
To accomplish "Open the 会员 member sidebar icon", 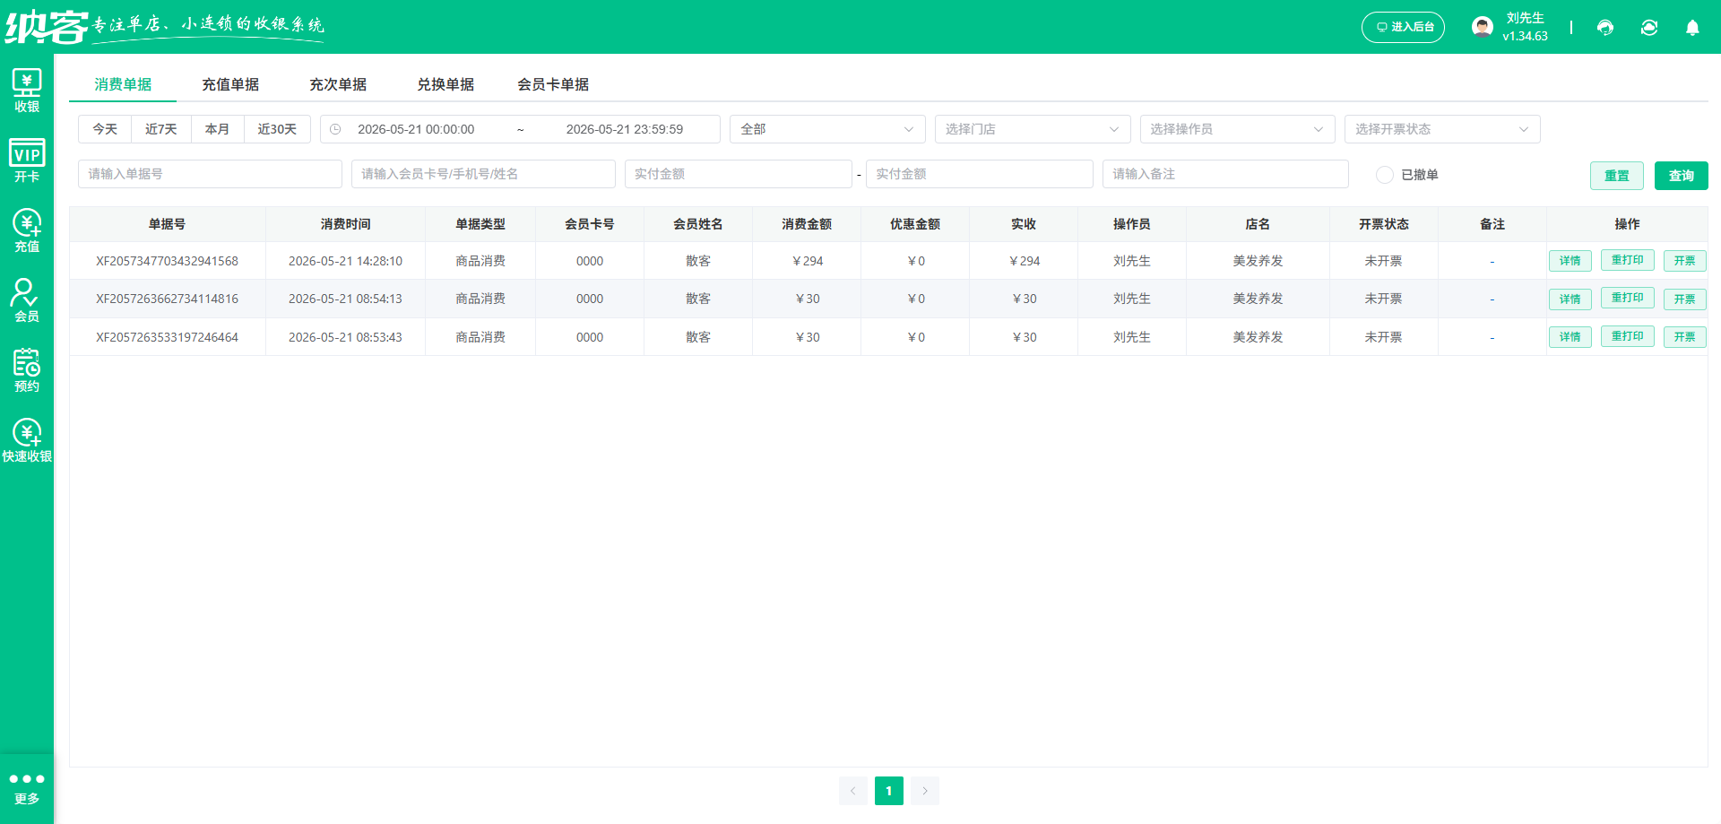I will (x=27, y=300).
